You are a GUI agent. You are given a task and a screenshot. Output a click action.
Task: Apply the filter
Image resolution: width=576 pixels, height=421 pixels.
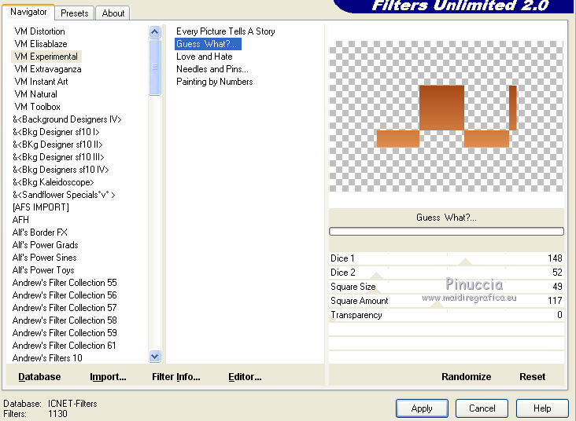[422, 408]
